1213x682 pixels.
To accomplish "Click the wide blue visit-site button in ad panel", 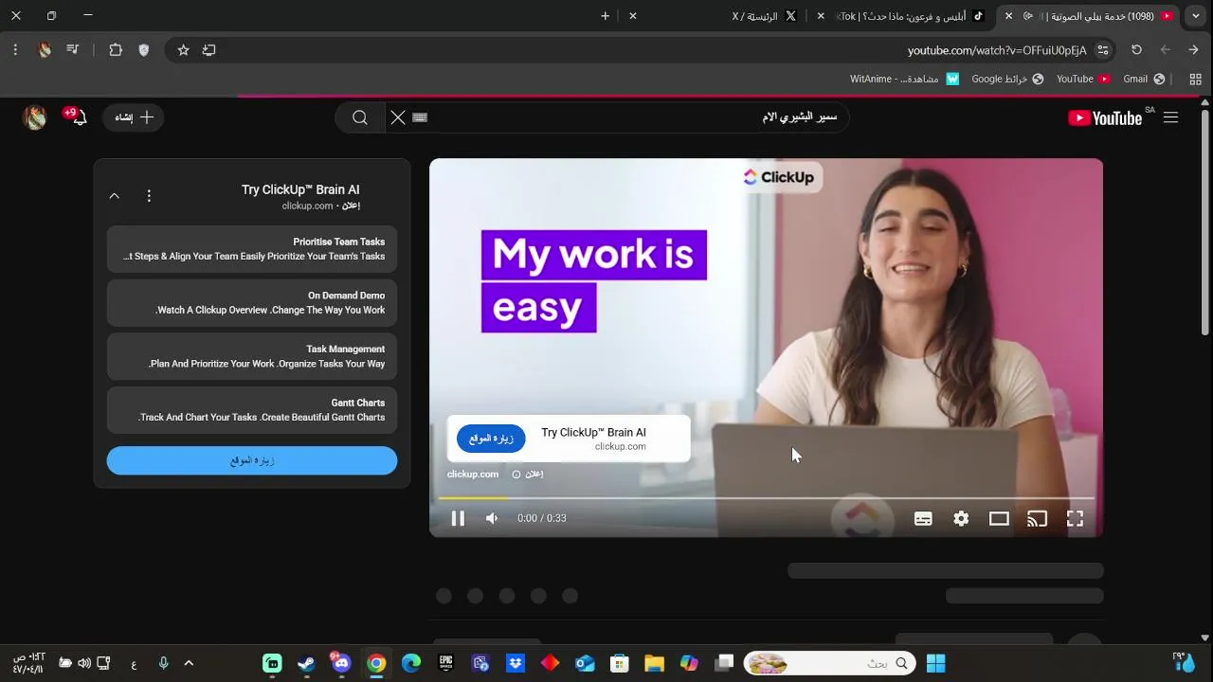I will pyautogui.click(x=252, y=460).
